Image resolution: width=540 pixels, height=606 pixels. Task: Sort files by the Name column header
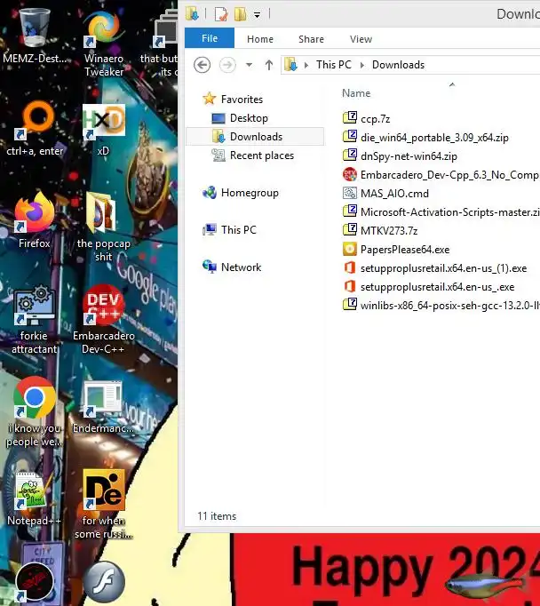[356, 93]
